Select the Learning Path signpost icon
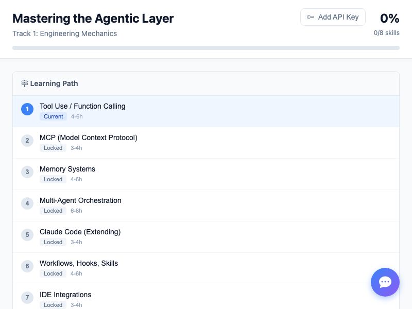Image resolution: width=412 pixels, height=309 pixels. point(24,83)
